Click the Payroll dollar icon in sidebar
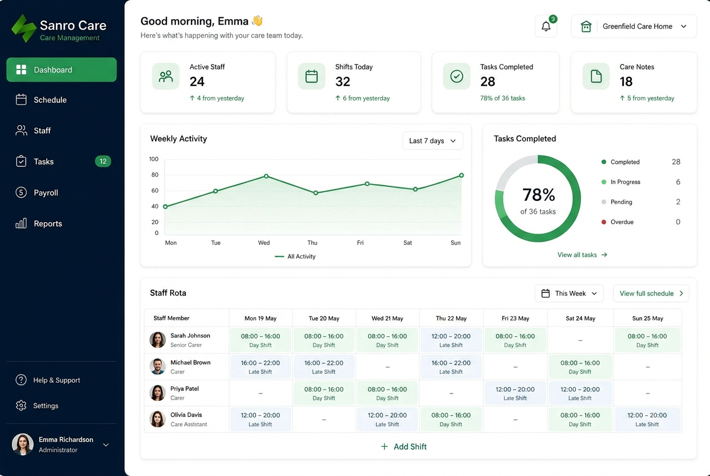Screen dimensions: 710x476 [x=21, y=193]
